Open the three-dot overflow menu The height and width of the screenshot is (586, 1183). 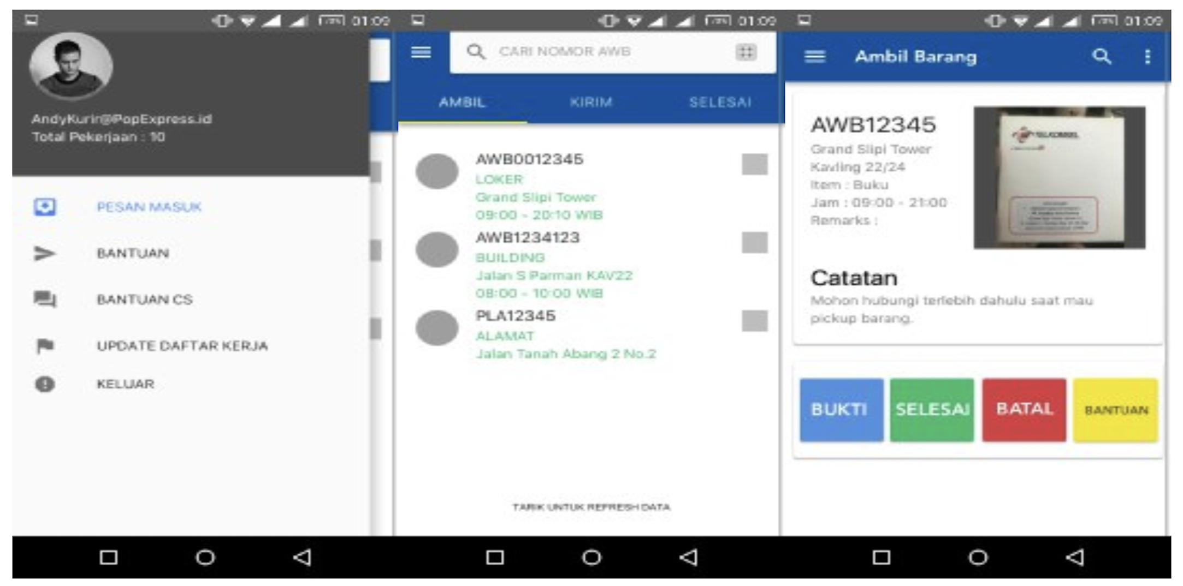point(1147,56)
